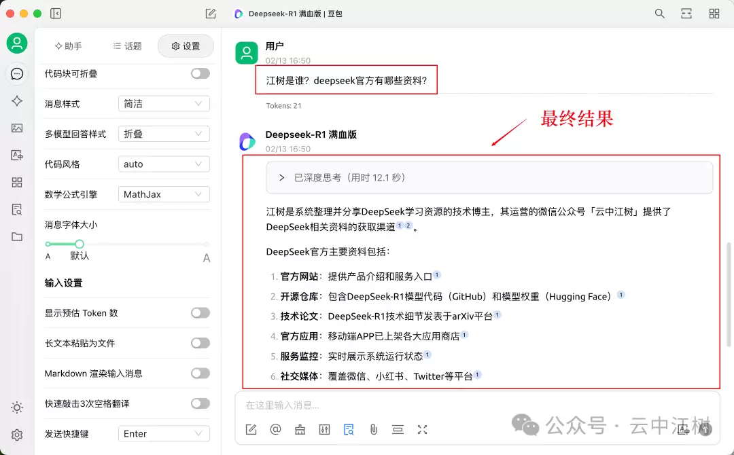Screen dimensions: 734x455
Task: Open the knowledge base icon in the sidebar
Action: [17, 209]
